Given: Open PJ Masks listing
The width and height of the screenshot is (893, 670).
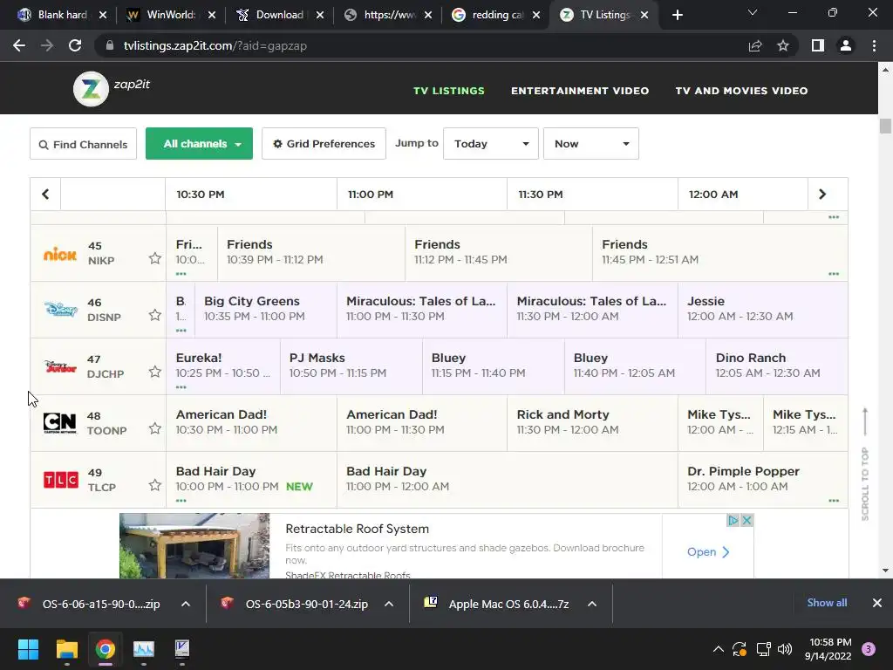Looking at the screenshot, I should (351, 366).
